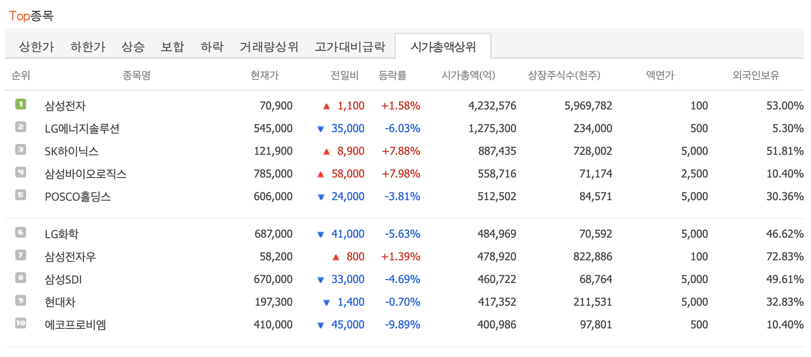Click the 606,000 price of POSCO홀딩스
Viewport: 811px width, 357px height.
[273, 197]
